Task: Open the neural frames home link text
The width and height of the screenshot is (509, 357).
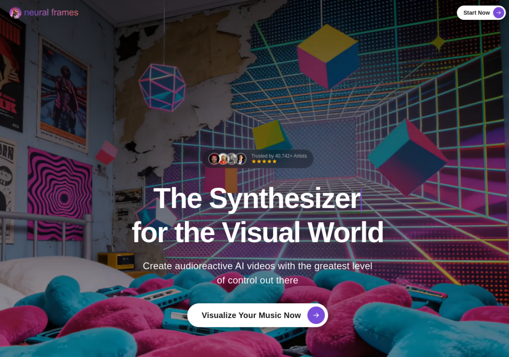Action: point(51,13)
